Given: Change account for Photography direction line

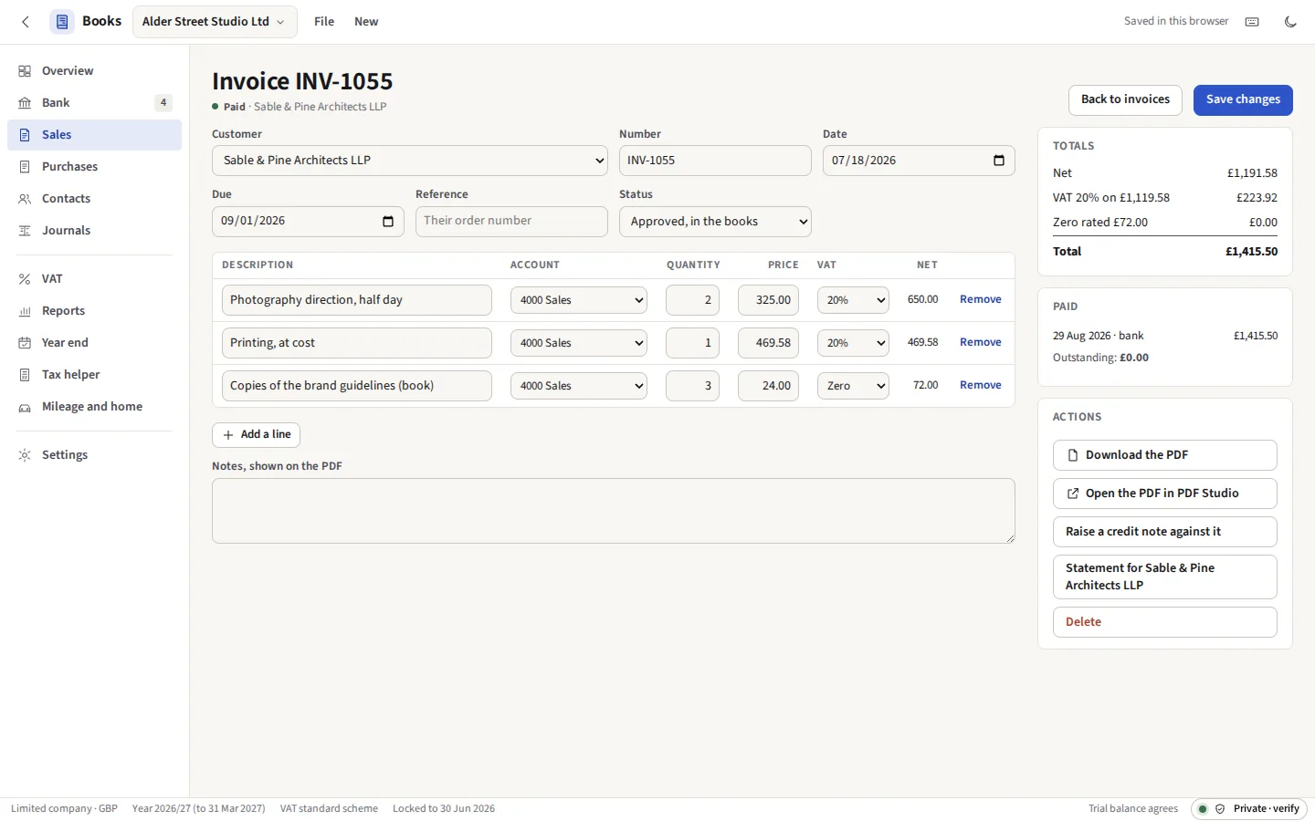Looking at the screenshot, I should coord(579,300).
